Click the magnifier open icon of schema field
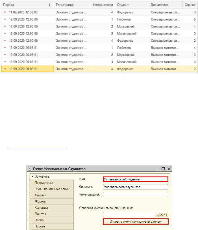This screenshot has width=198, height=230. (166, 215)
